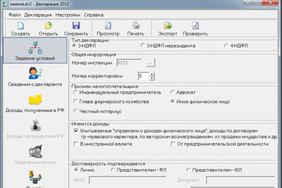The height and width of the screenshot is (188, 282).
Task: Click the Номер корректировки number field
Action: tap(143, 76)
